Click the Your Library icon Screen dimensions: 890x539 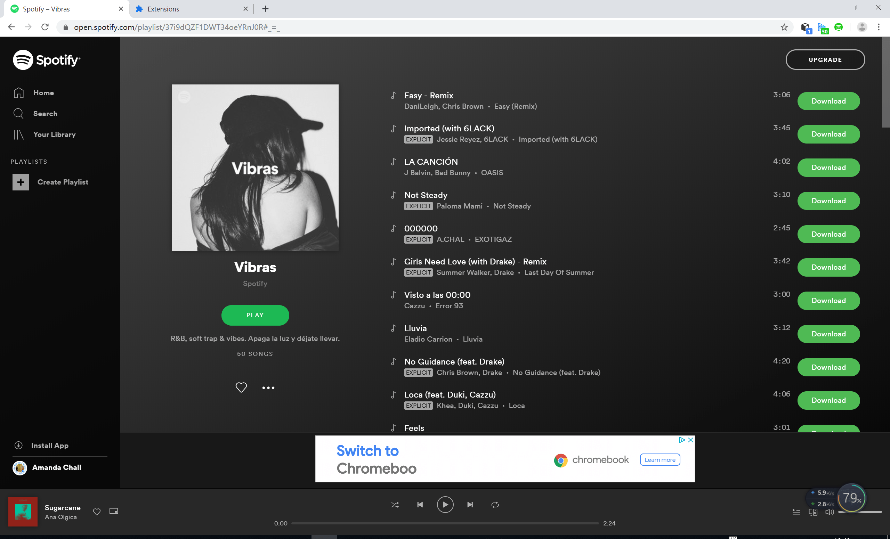tap(18, 134)
